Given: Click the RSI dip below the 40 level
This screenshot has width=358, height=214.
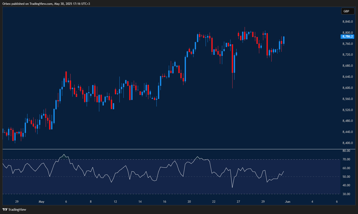Looking at the screenshot, I should click(x=232, y=187).
